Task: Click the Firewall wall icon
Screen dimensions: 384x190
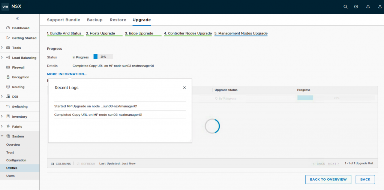Action: [x=8, y=67]
